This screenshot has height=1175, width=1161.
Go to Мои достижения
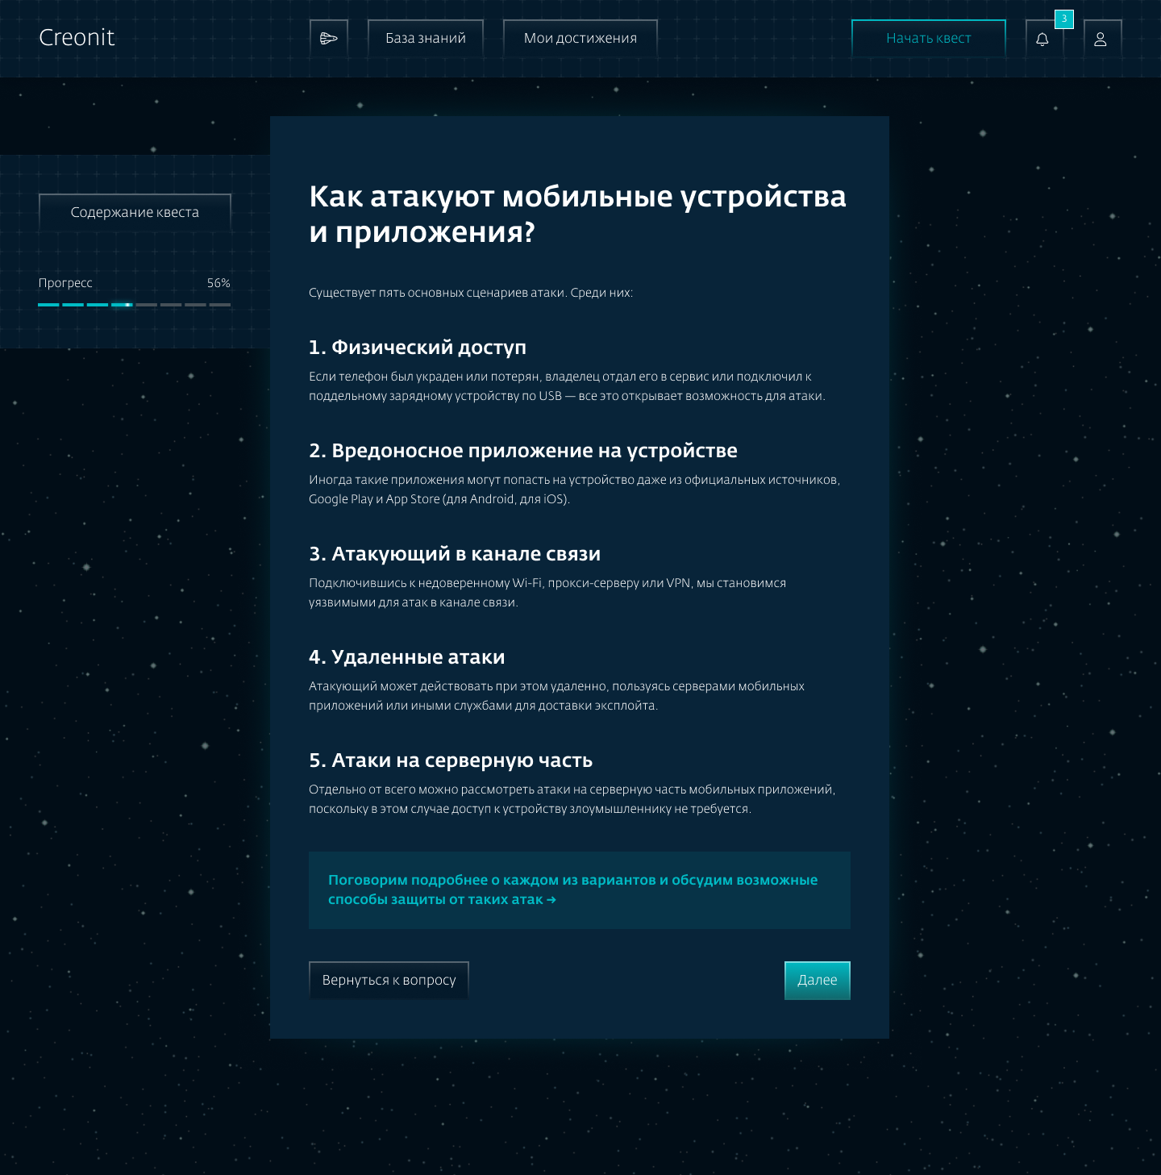[580, 38]
